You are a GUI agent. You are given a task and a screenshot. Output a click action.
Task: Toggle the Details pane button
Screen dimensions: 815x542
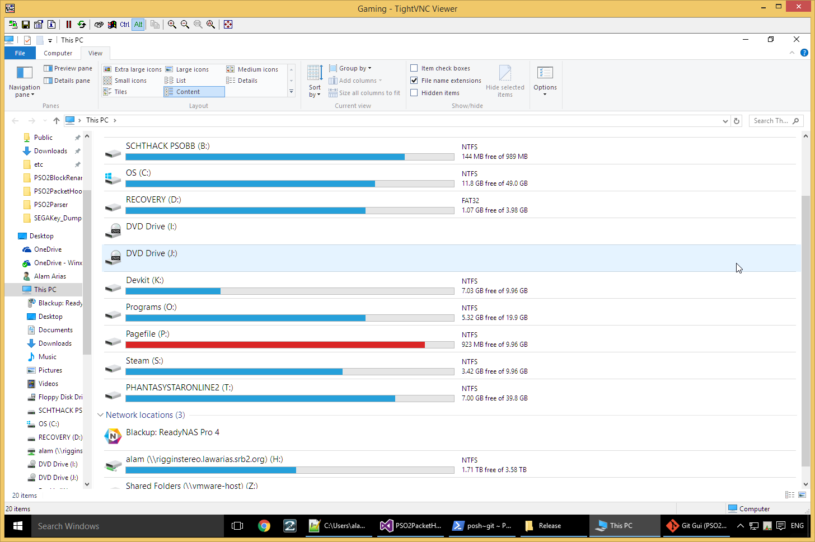[x=67, y=81]
